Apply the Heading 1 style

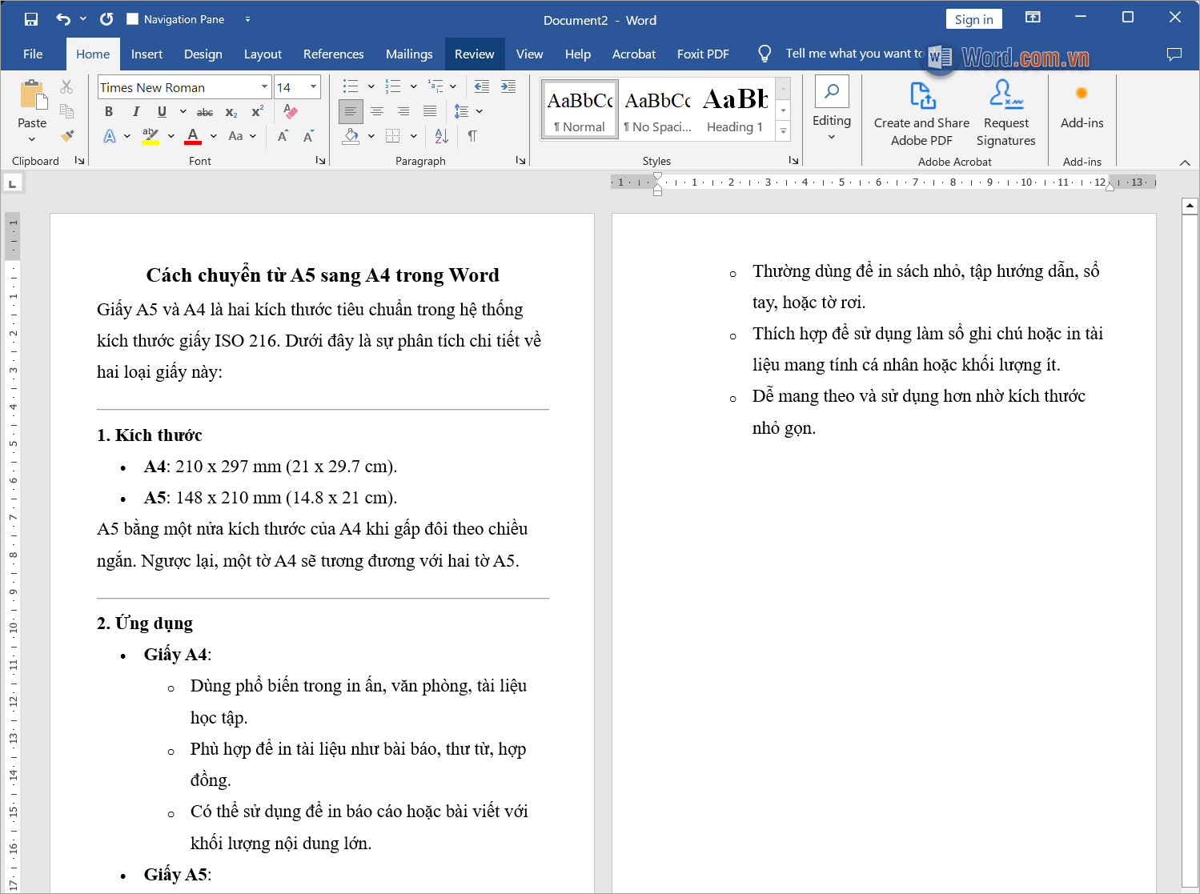click(735, 109)
